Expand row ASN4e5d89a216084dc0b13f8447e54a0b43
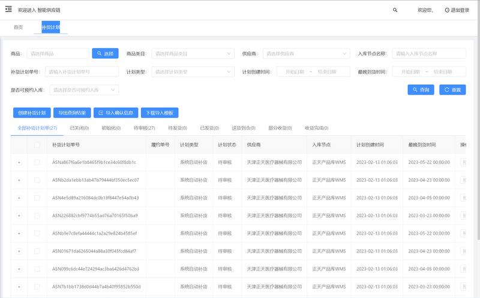The width and height of the screenshot is (480, 298). (x=19, y=198)
